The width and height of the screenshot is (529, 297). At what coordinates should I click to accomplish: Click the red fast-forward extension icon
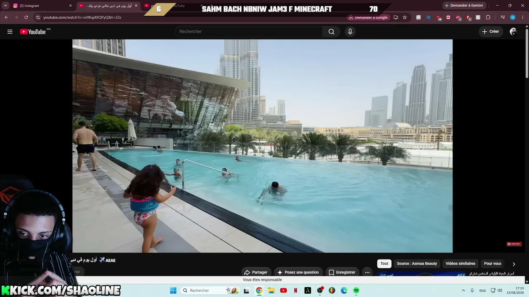[x=448, y=17]
